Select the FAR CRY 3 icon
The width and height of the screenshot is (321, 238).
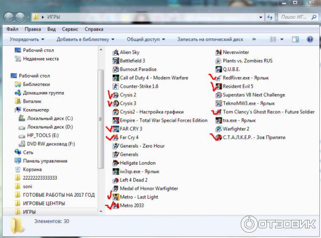point(116,129)
